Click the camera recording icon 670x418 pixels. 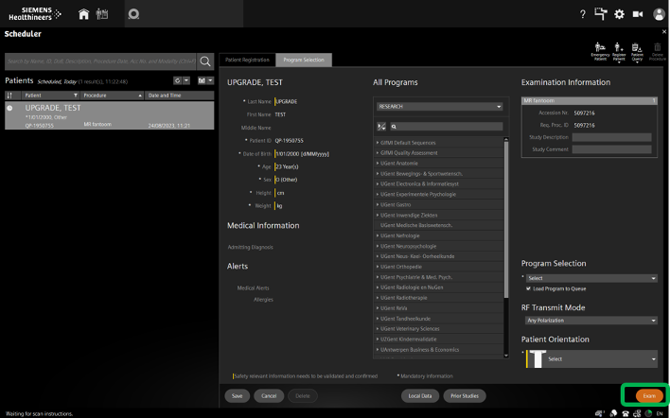pos(638,14)
